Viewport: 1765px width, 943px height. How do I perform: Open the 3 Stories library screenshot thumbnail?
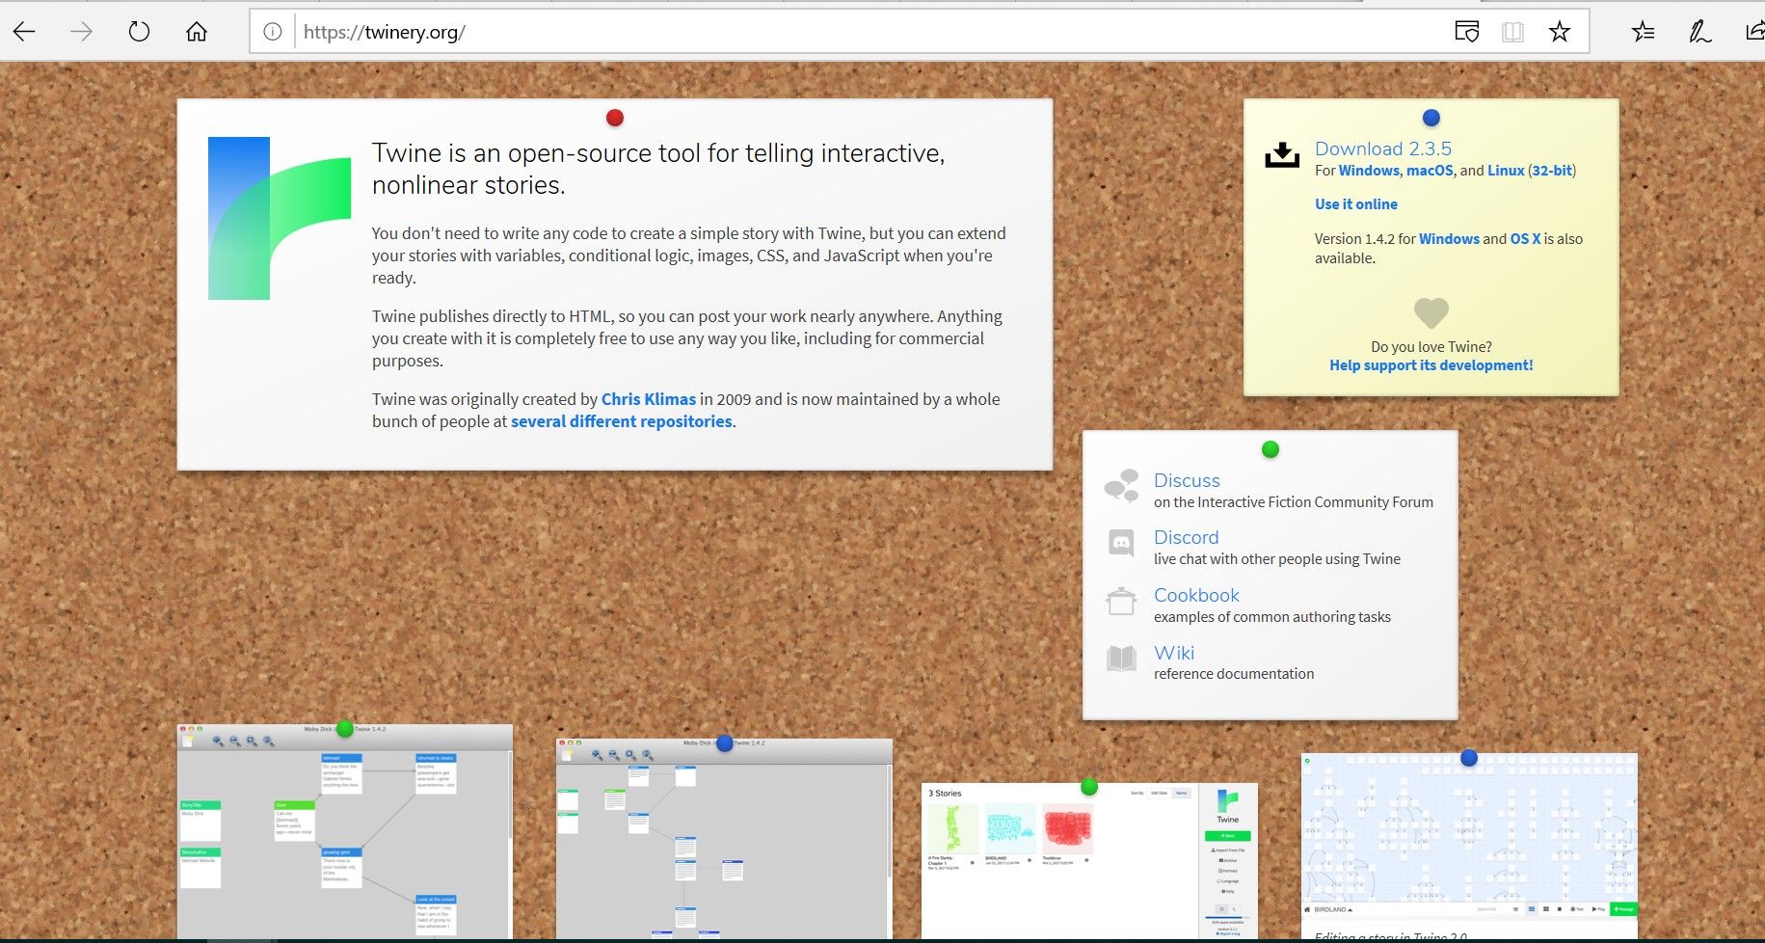(1089, 860)
